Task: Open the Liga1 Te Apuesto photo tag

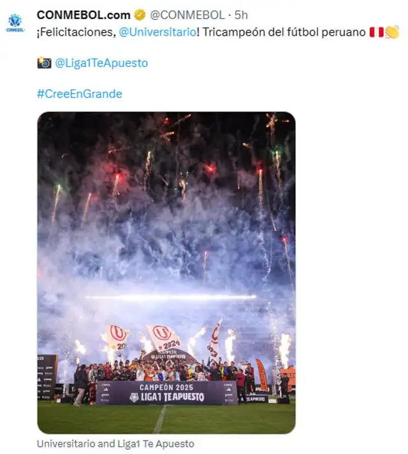Action: coord(156,444)
